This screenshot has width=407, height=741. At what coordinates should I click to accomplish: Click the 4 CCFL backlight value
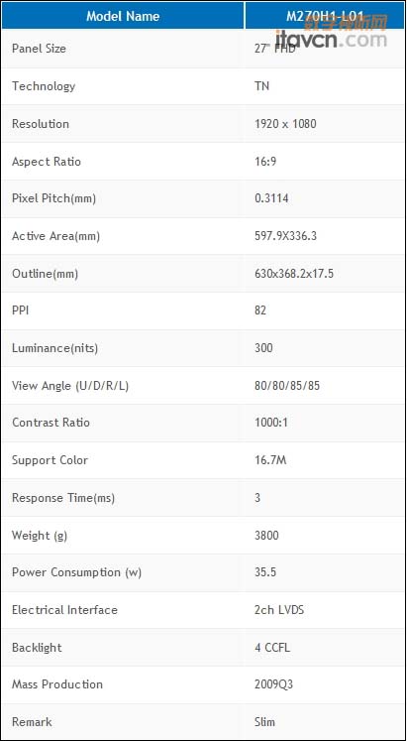[x=272, y=648]
